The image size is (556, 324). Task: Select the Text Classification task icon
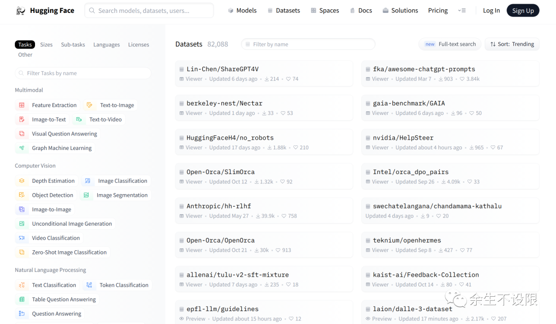click(22, 285)
